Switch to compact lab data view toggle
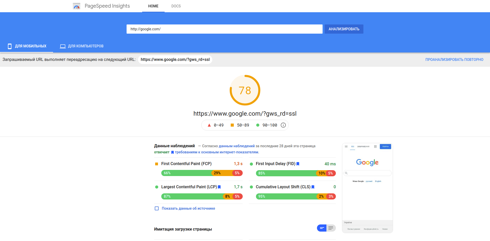Viewport: 490px width, 241px height. [322, 228]
